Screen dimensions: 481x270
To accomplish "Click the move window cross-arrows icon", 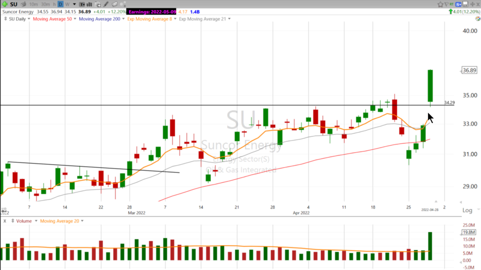I will [x=472, y=4].
